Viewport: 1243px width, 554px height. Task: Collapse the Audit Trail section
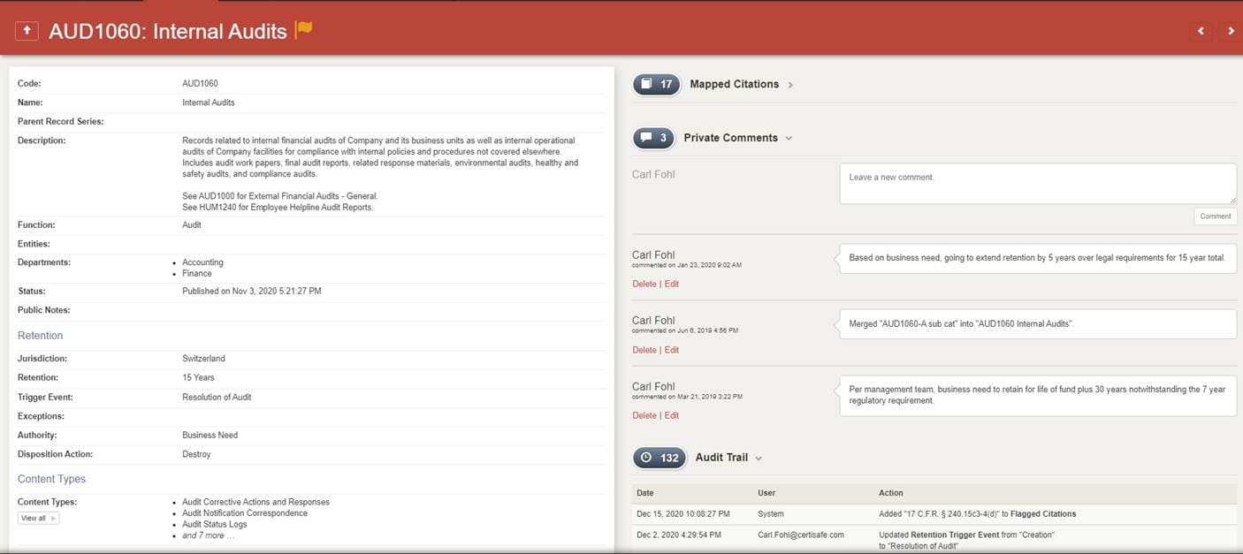(x=759, y=459)
